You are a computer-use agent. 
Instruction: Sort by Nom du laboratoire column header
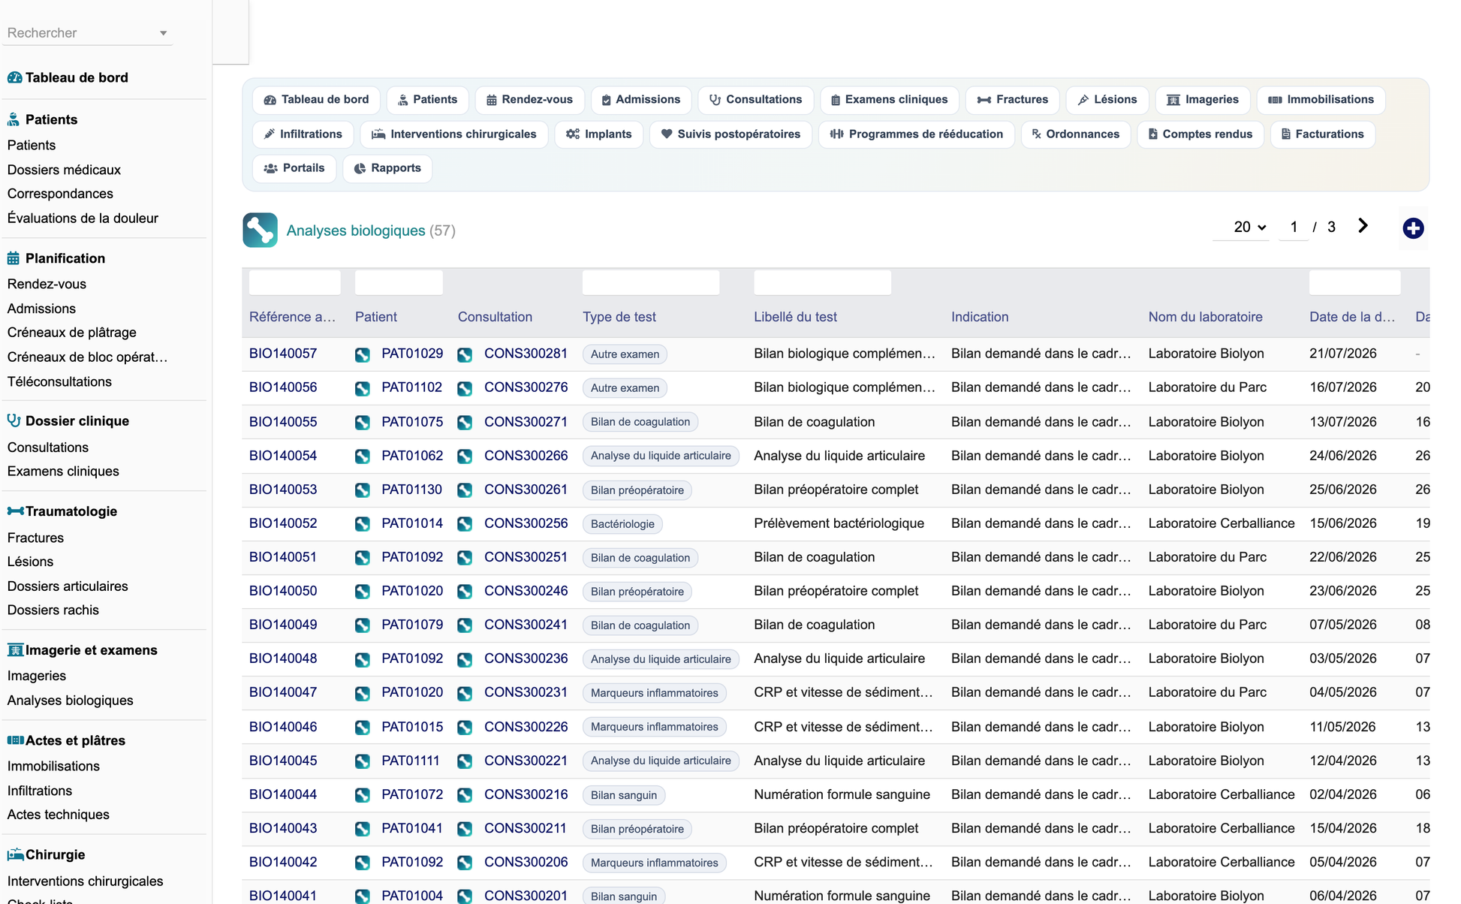(1205, 317)
